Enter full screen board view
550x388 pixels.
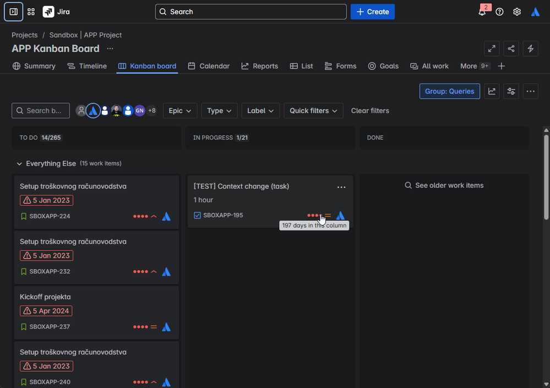(492, 48)
